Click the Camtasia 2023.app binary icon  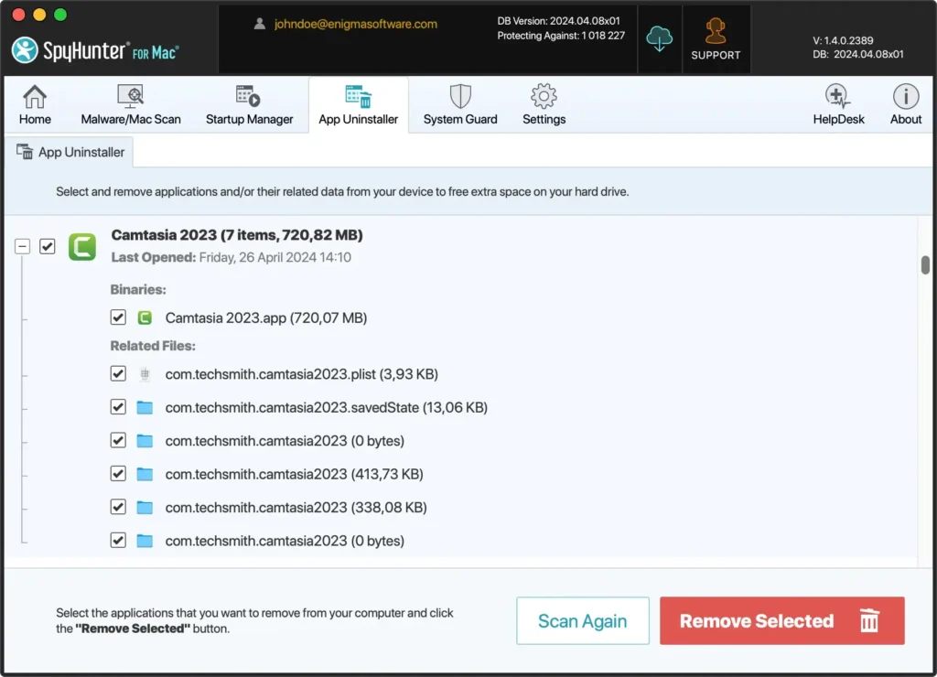[145, 317]
